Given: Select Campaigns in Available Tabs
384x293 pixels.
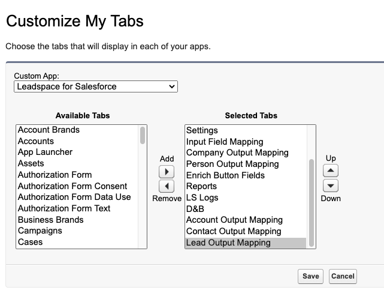Looking at the screenshot, I should click(77, 231).
